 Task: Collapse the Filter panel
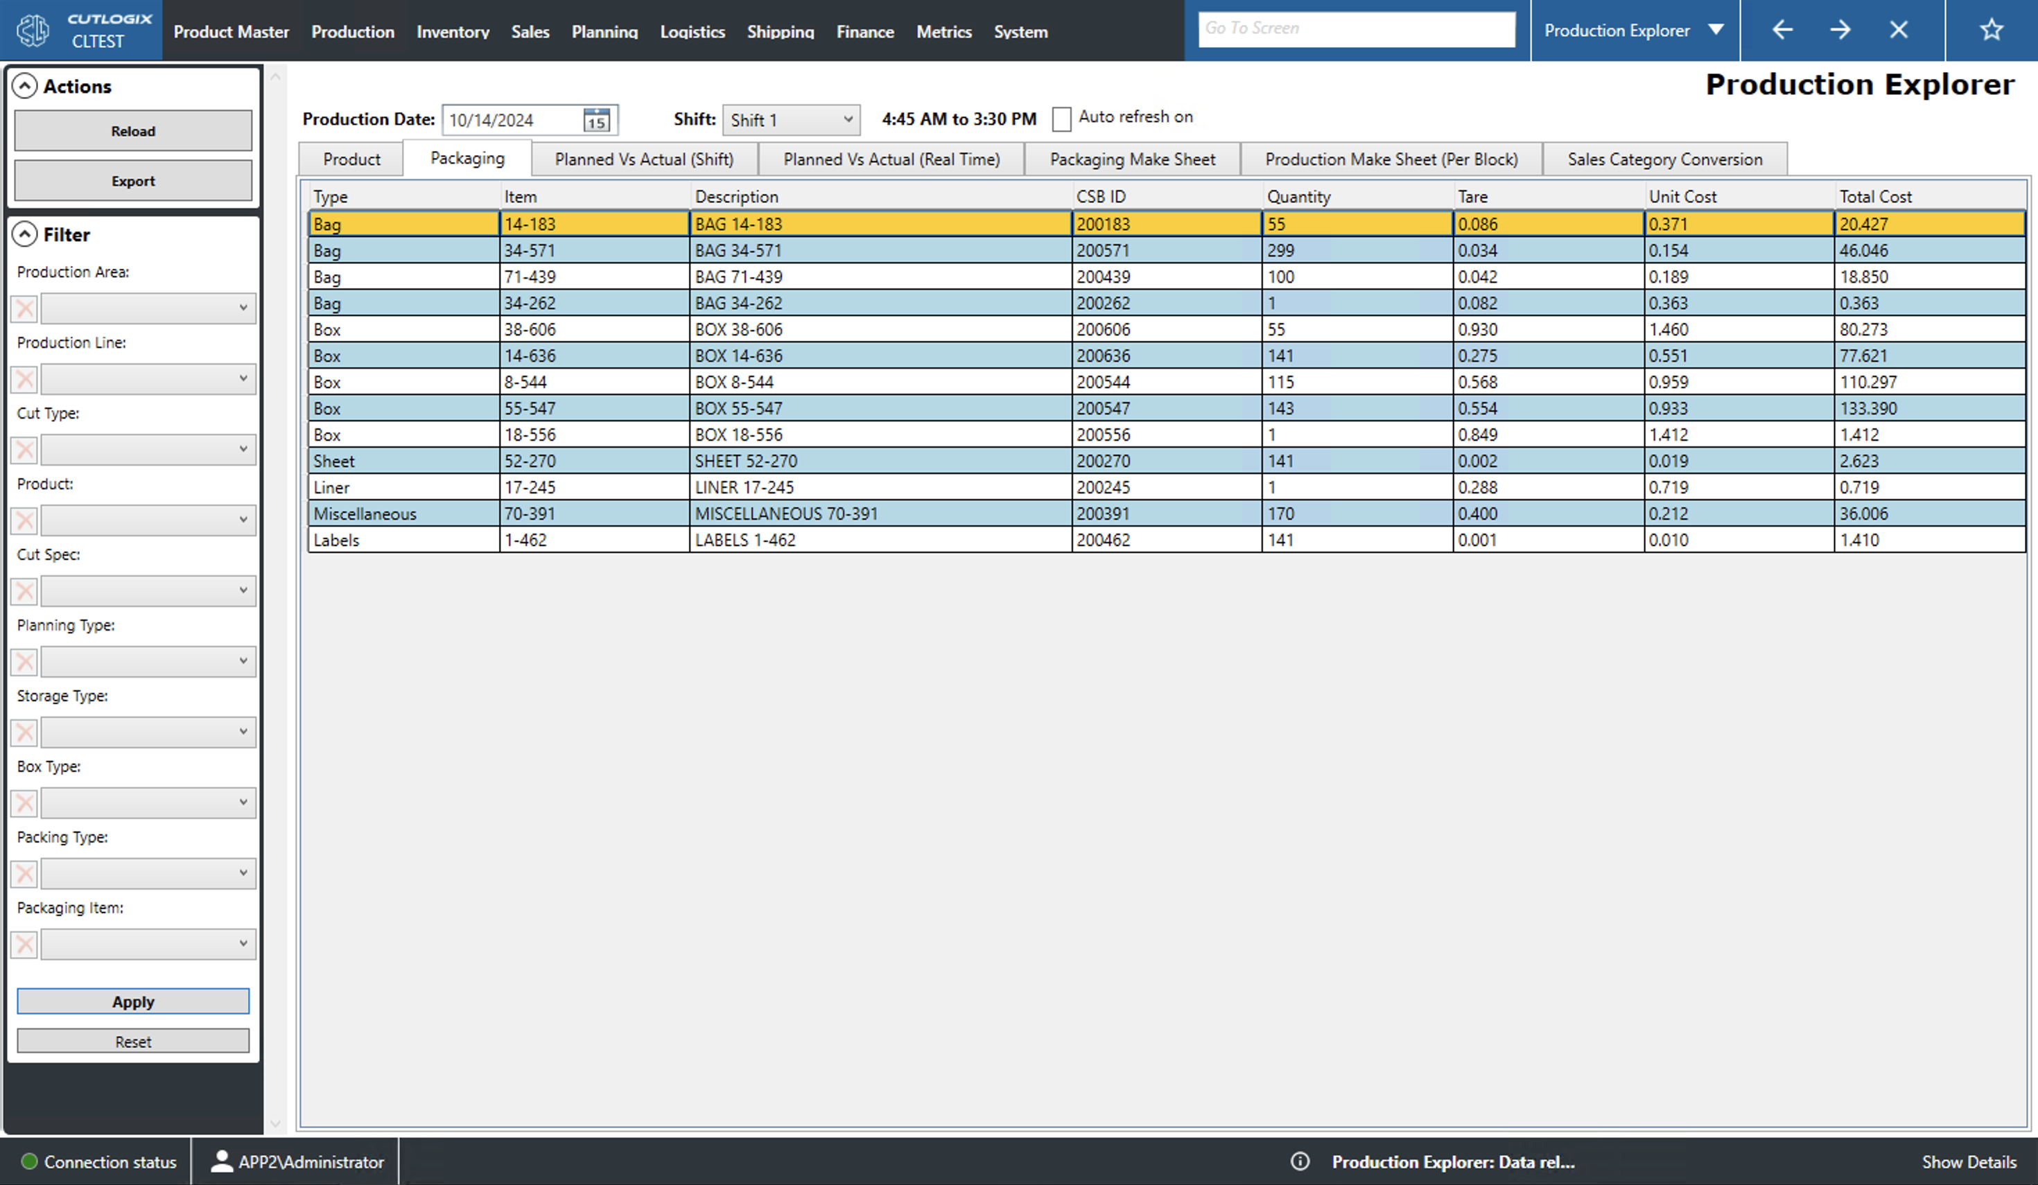point(25,234)
